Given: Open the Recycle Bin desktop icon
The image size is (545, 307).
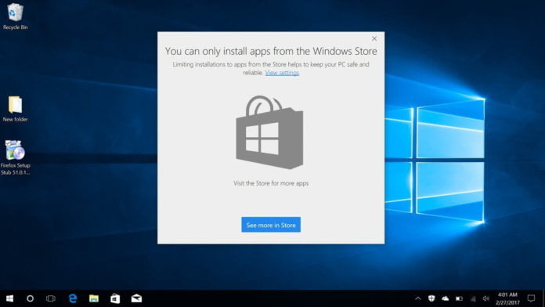Looking at the screenshot, I should [x=15, y=16].
